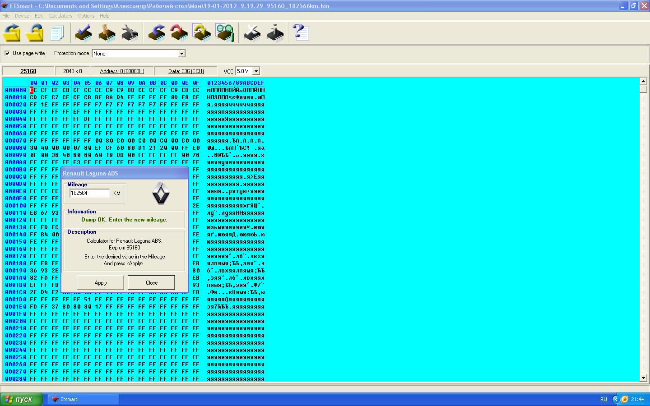Expand hidden tray icons with the arrow

pyautogui.click(x=616, y=399)
